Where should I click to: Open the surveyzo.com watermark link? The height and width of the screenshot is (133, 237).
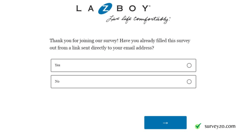220,126
